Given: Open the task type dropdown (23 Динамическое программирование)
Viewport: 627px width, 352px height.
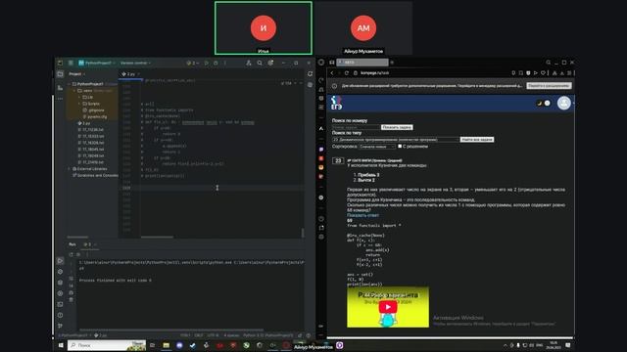Looking at the screenshot, I should pos(395,140).
